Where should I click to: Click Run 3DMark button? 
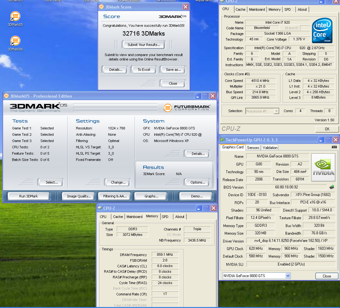(28, 196)
